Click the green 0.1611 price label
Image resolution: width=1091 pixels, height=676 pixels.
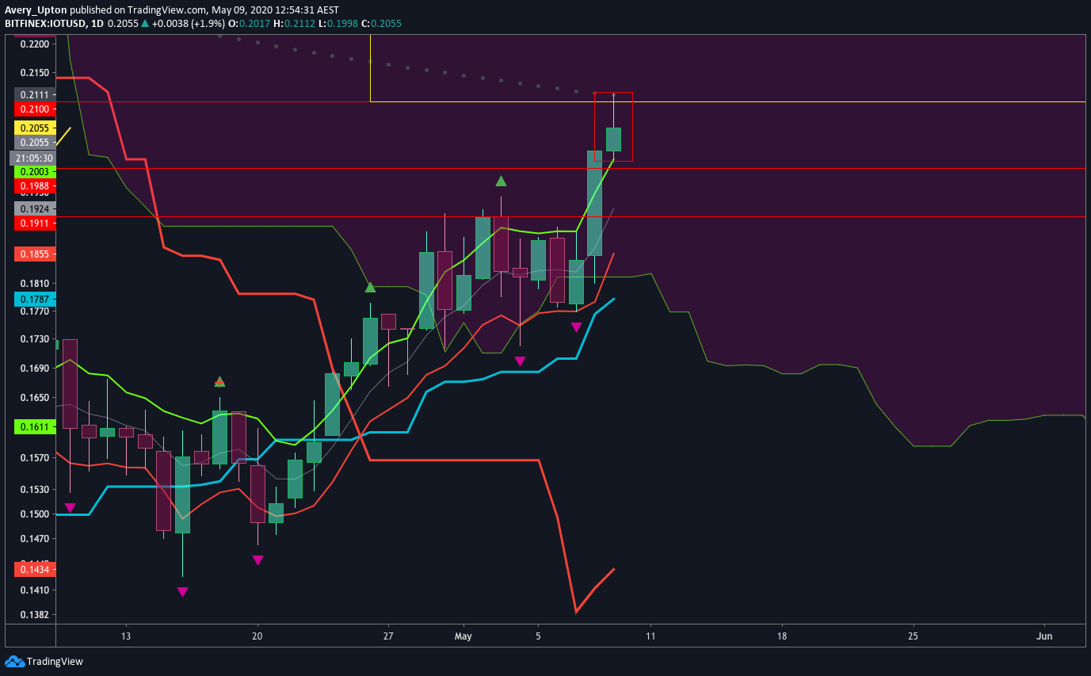tap(35, 427)
